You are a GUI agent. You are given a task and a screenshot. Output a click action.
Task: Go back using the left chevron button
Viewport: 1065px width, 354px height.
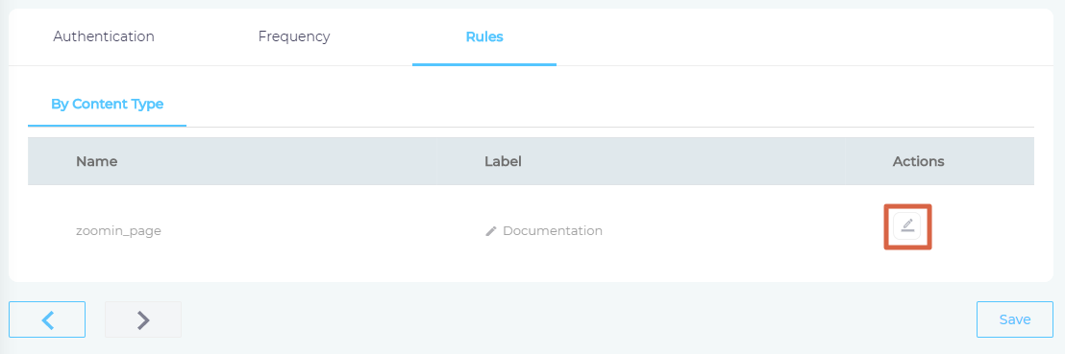point(47,319)
